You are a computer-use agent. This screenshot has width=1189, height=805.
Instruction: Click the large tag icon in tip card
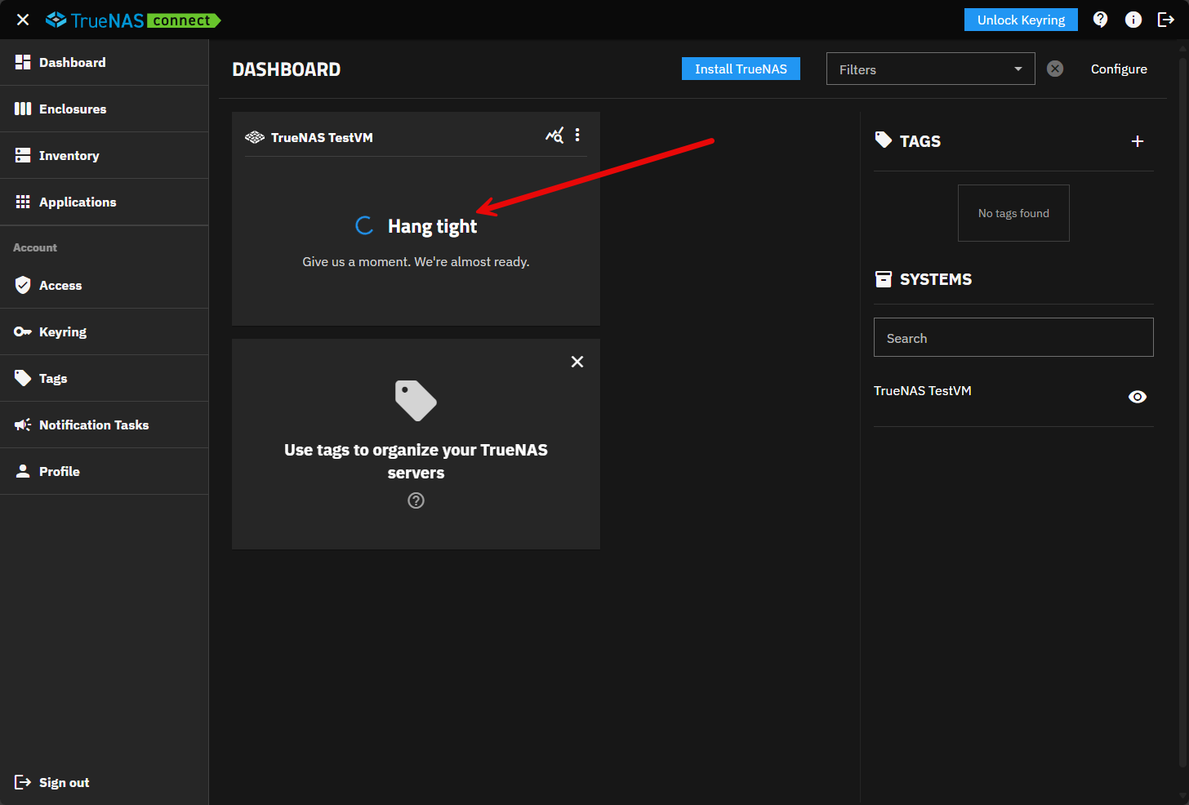(x=416, y=400)
